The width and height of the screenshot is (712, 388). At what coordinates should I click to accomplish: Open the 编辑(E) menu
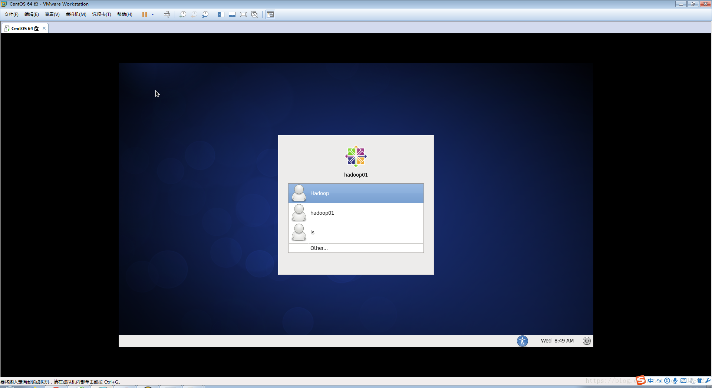(32, 14)
